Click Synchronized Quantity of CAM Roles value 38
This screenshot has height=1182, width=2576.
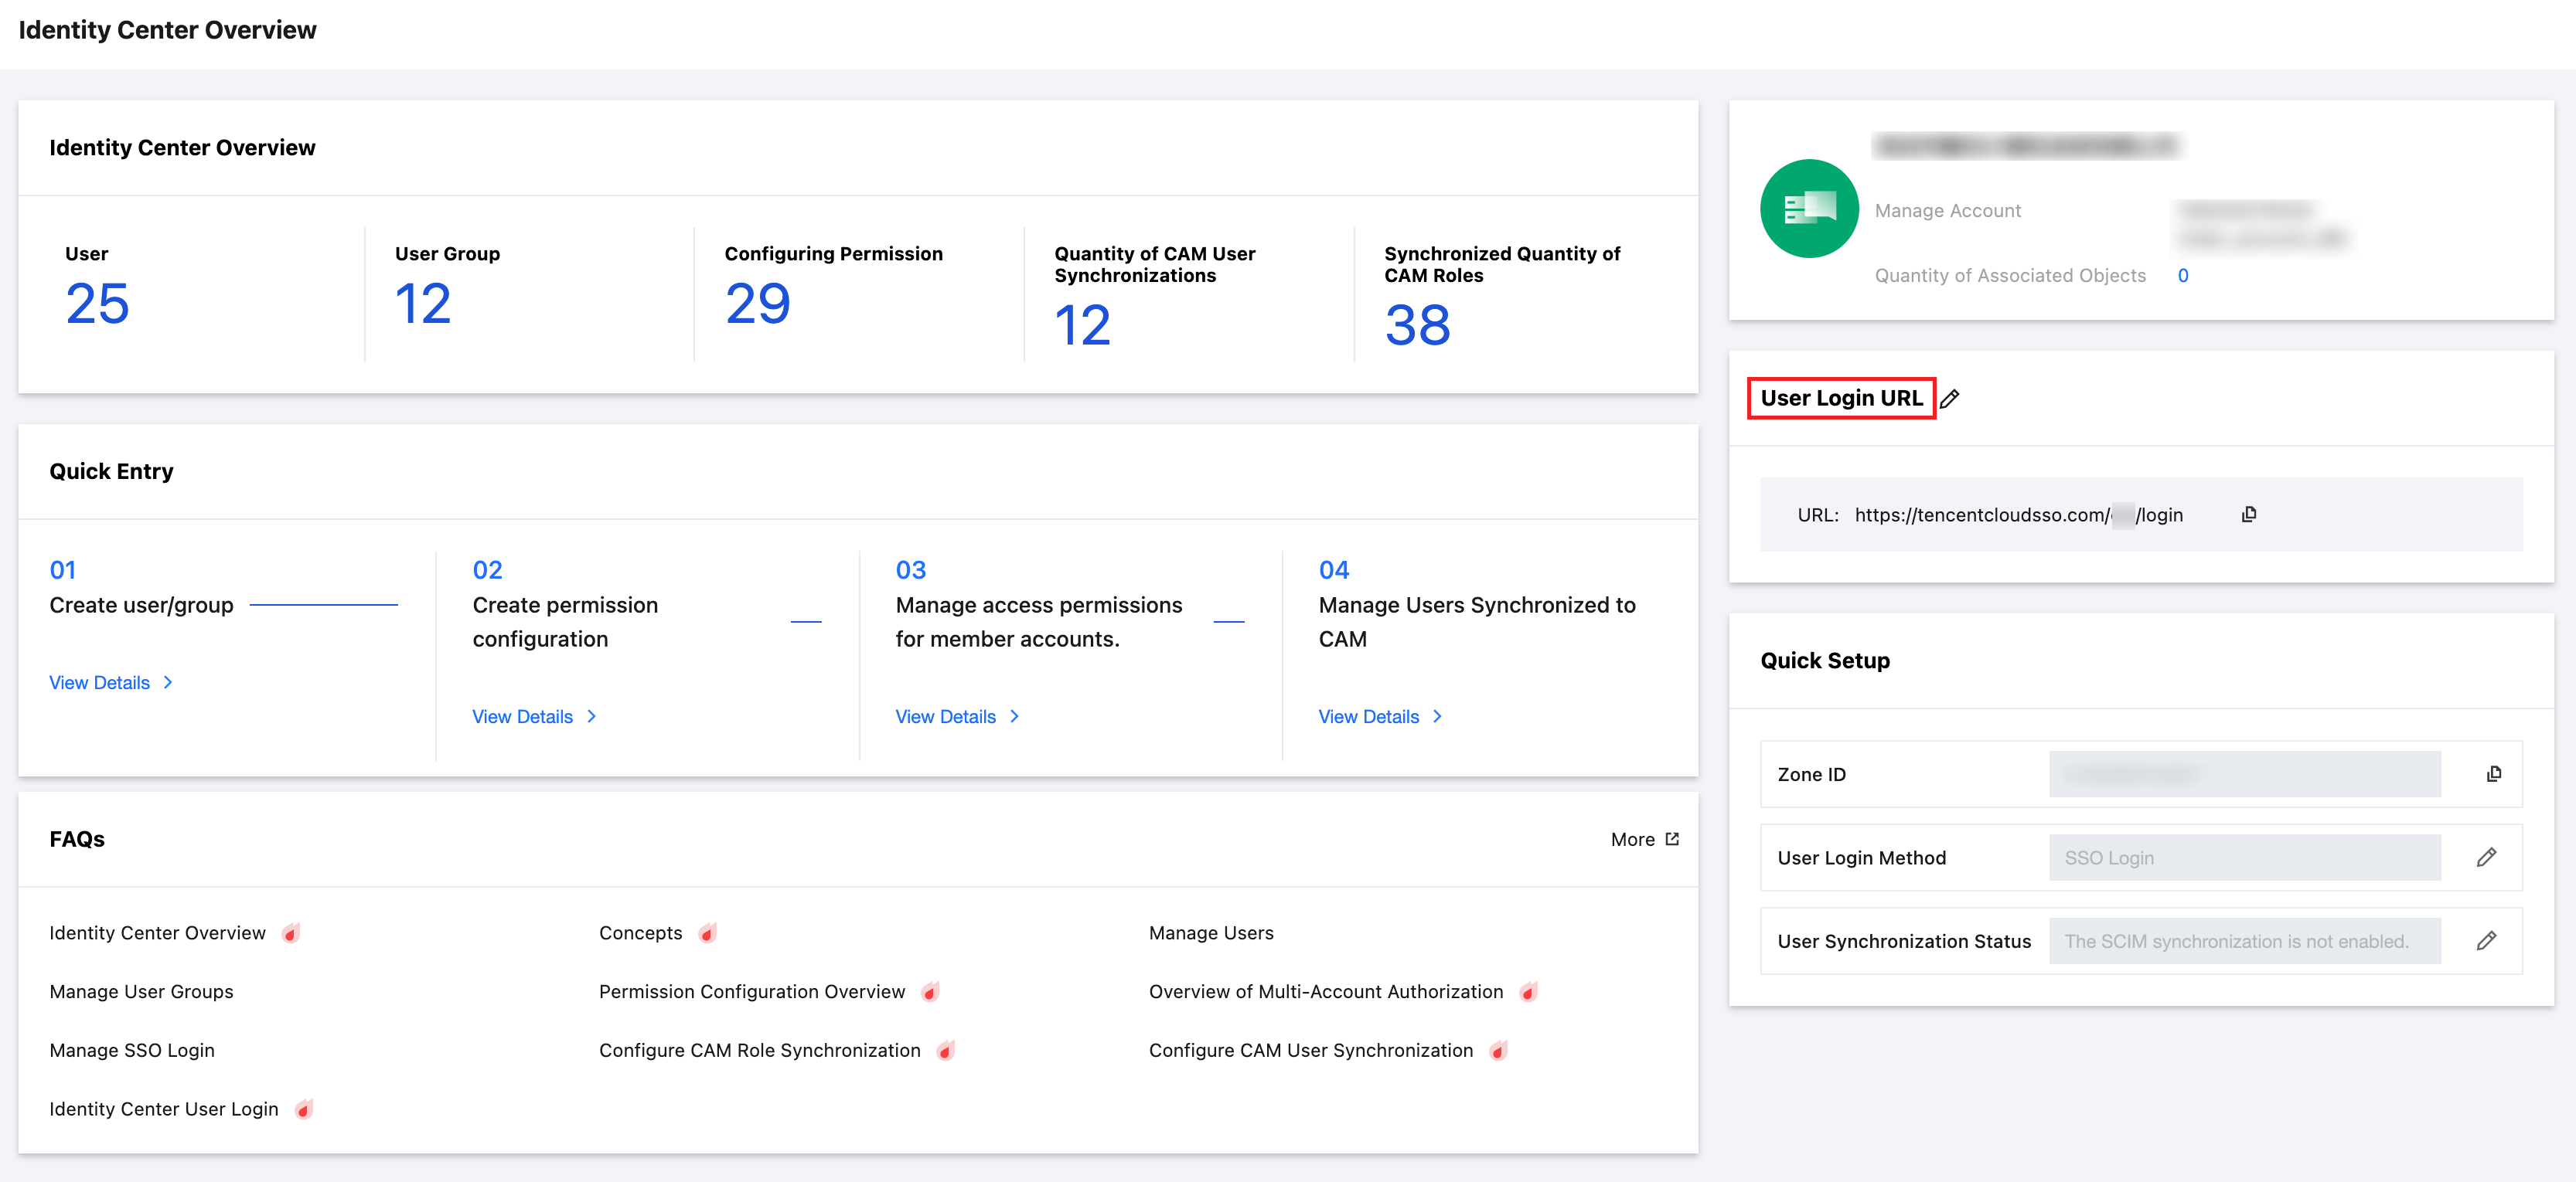pyautogui.click(x=1416, y=326)
